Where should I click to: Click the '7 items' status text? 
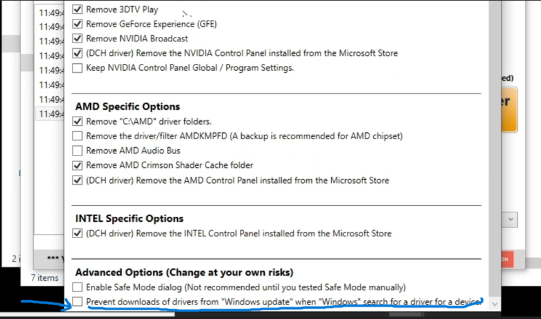pos(44,278)
